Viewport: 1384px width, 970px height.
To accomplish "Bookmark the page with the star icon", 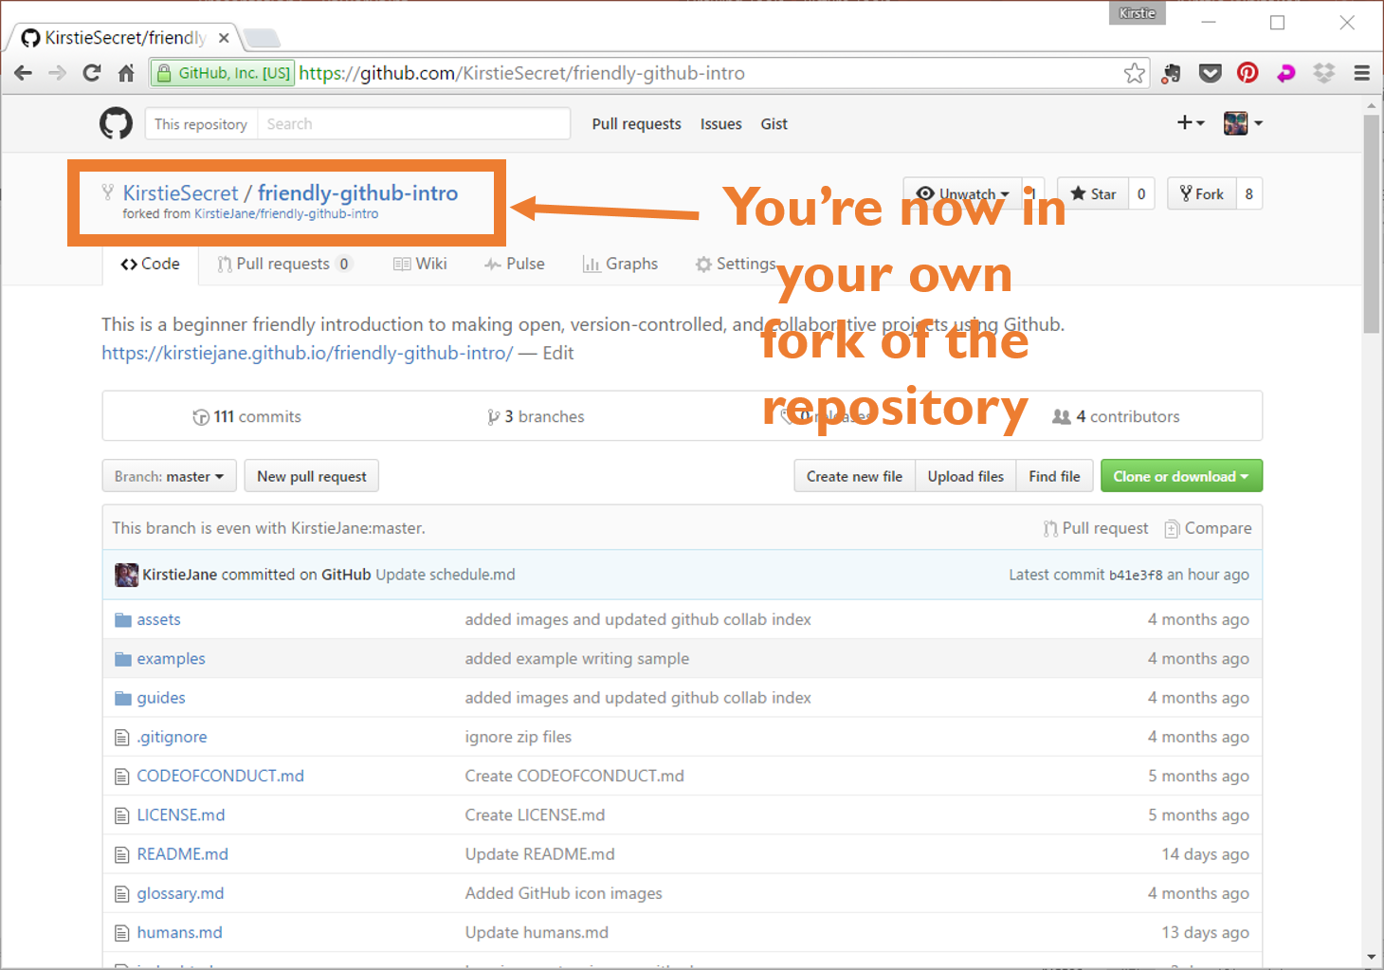I will tap(1135, 73).
